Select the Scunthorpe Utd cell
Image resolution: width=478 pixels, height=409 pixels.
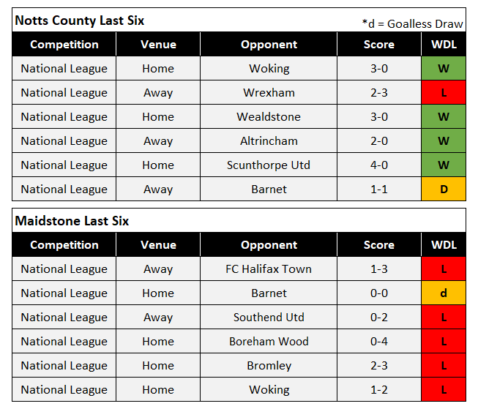269,165
